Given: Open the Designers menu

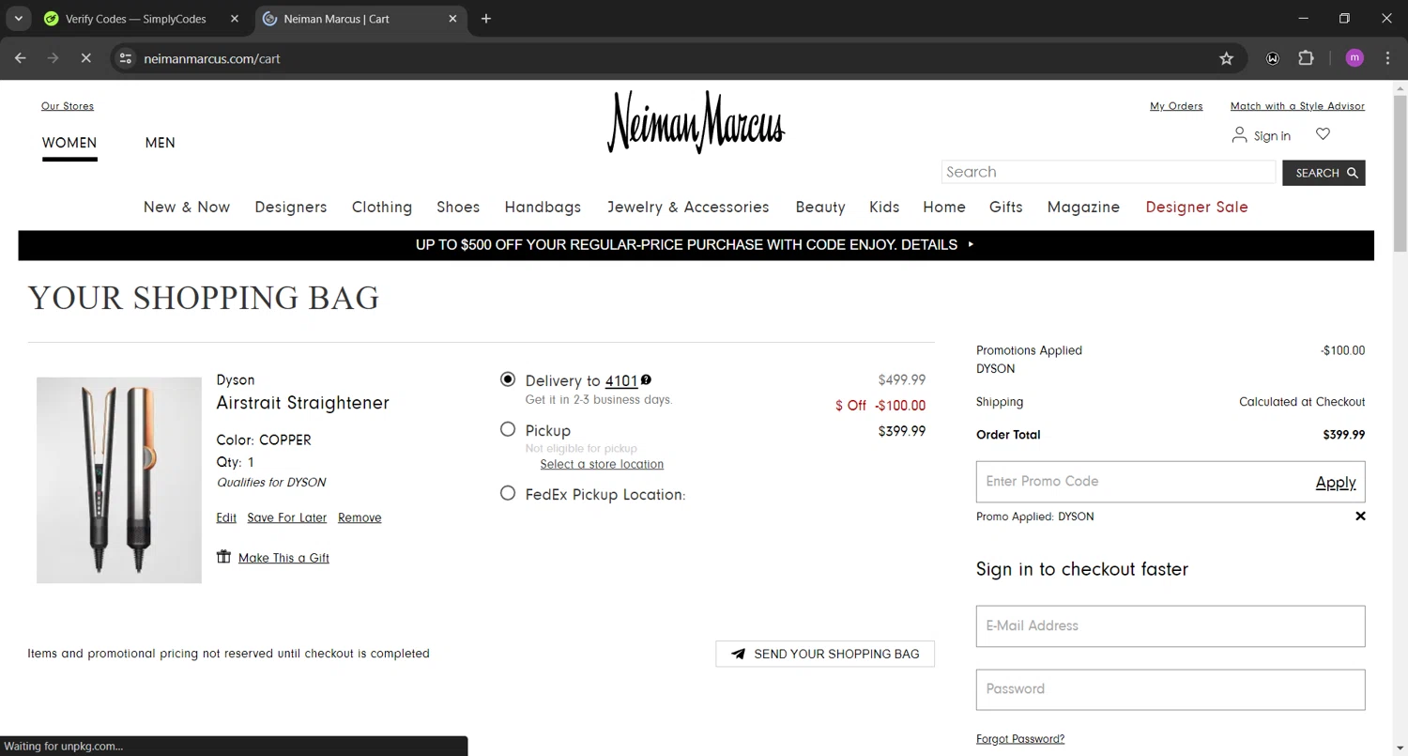Looking at the screenshot, I should click(x=291, y=207).
